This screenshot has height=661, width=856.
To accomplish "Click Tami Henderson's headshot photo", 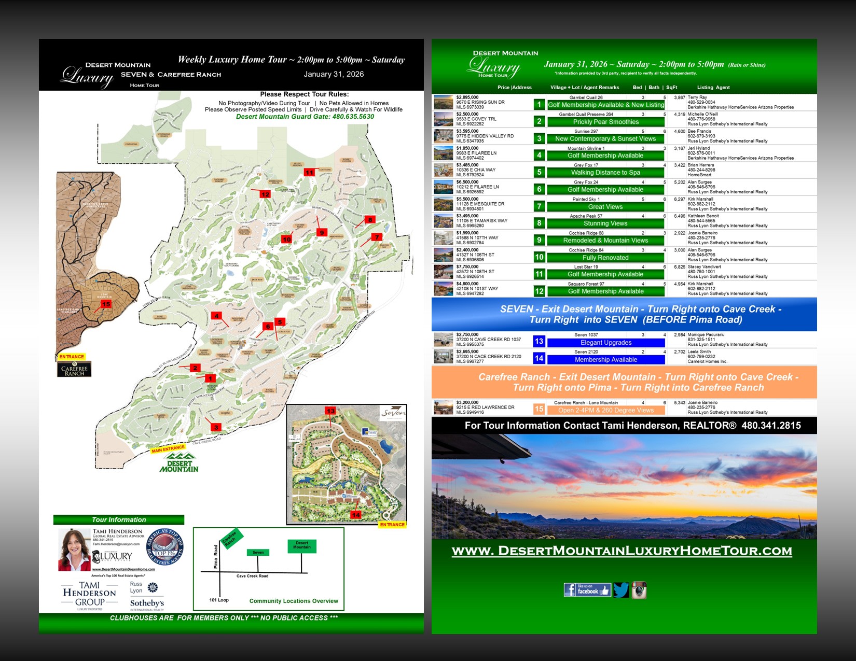I will (74, 550).
